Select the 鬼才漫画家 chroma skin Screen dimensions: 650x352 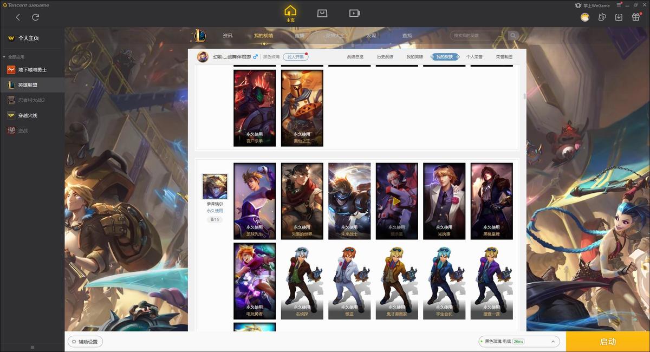[x=397, y=281]
